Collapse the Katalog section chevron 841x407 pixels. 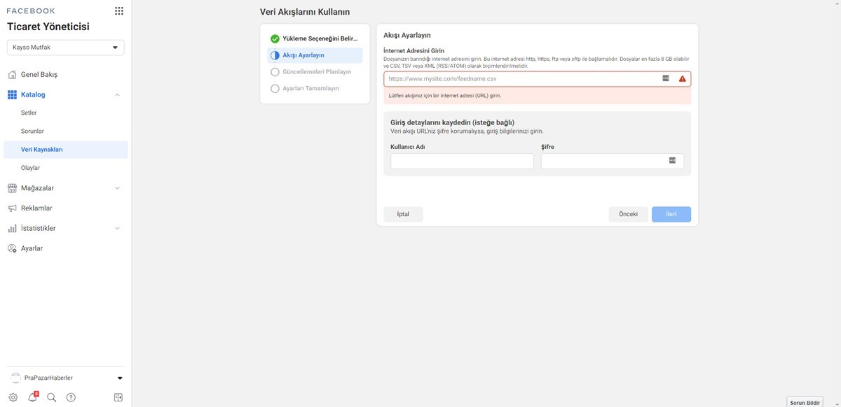coord(117,94)
